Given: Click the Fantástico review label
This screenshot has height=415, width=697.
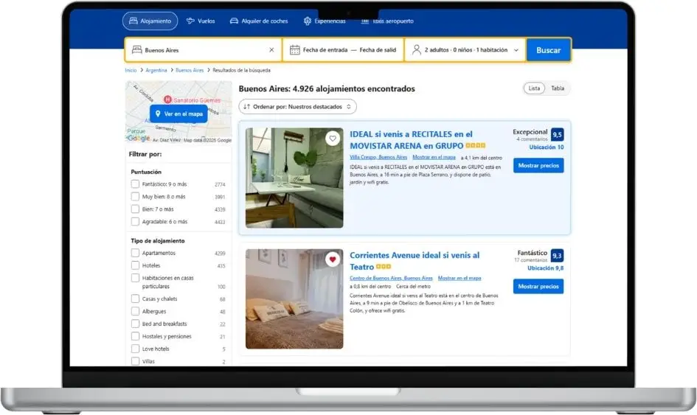Looking at the screenshot, I should pyautogui.click(x=532, y=253).
